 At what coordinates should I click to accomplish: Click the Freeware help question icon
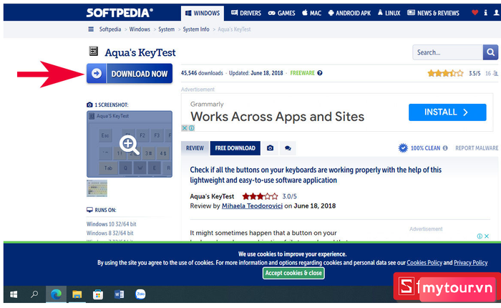tap(320, 73)
